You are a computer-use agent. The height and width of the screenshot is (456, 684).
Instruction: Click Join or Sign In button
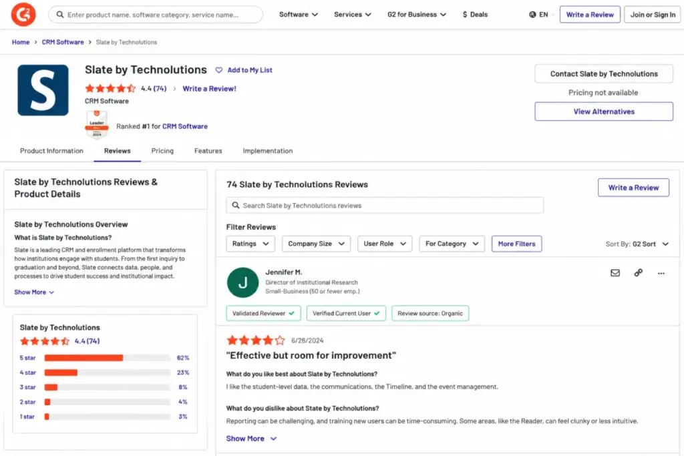pyautogui.click(x=653, y=15)
